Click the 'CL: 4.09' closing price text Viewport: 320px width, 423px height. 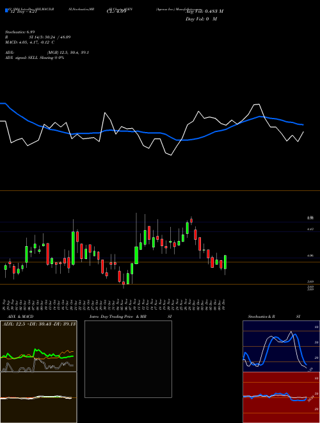tap(116, 12)
